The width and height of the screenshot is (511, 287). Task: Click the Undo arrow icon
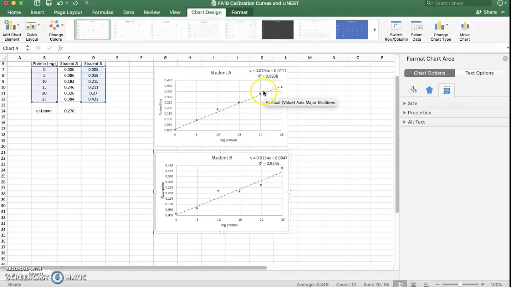(60, 3)
